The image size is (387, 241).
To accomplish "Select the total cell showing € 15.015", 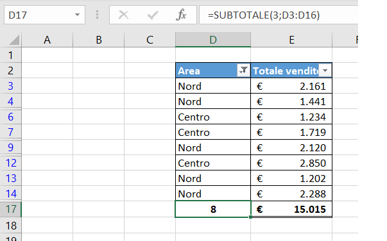I will point(291,209).
